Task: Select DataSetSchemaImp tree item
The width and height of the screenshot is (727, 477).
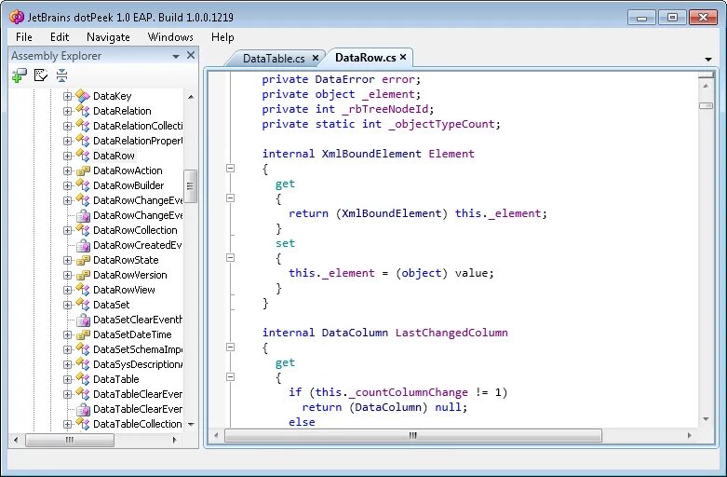Action: pos(138,349)
